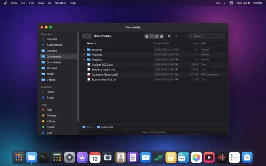Open the Help menu
This screenshot has height=166, width=266.
point(72,3)
